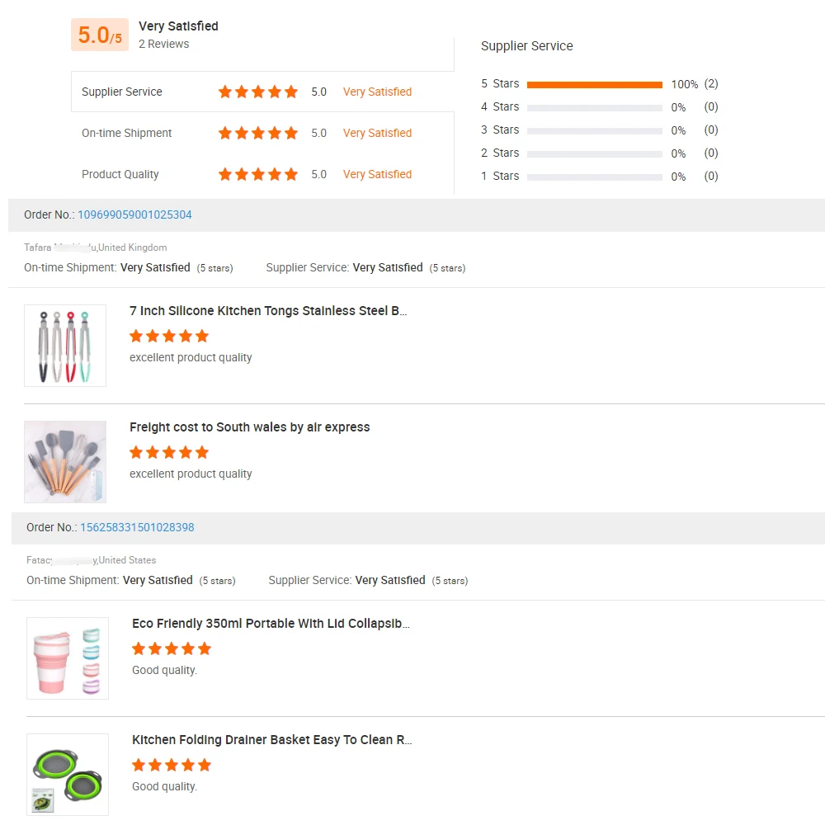The height and width of the screenshot is (825, 825).
Task: Click the 5 Stars 100% progress bar
Action: pyautogui.click(x=596, y=83)
